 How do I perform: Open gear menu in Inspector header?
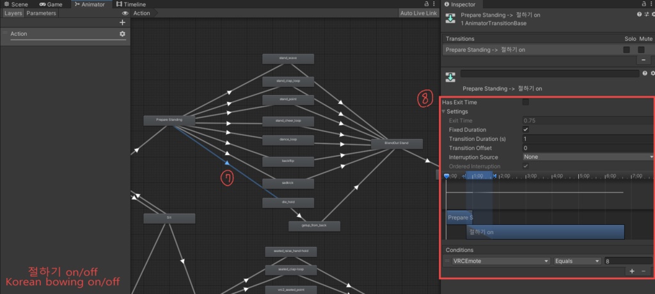click(653, 14)
